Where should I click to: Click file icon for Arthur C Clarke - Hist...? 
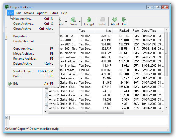[x=47, y=100]
